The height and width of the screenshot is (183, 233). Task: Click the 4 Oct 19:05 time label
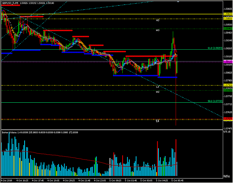[53, 181]
